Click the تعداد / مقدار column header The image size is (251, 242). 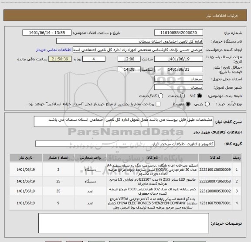(58, 158)
